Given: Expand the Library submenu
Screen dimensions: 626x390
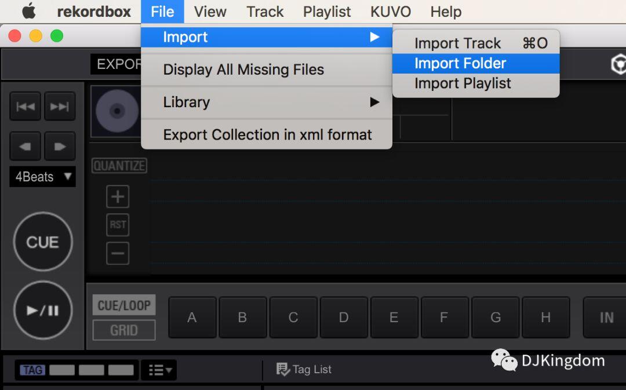Looking at the screenshot, I should (267, 102).
